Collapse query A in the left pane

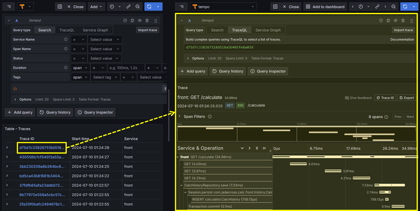pos(9,21)
